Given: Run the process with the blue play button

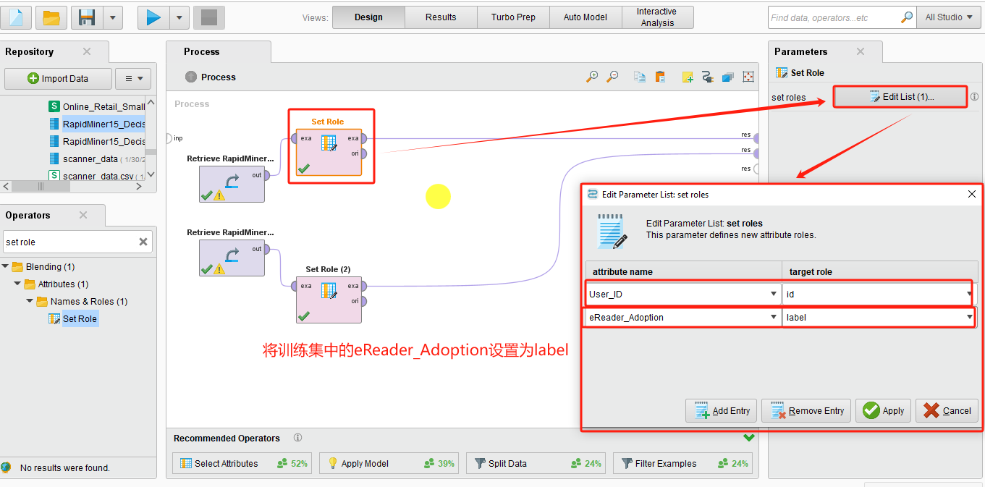Looking at the screenshot, I should coord(153,17).
